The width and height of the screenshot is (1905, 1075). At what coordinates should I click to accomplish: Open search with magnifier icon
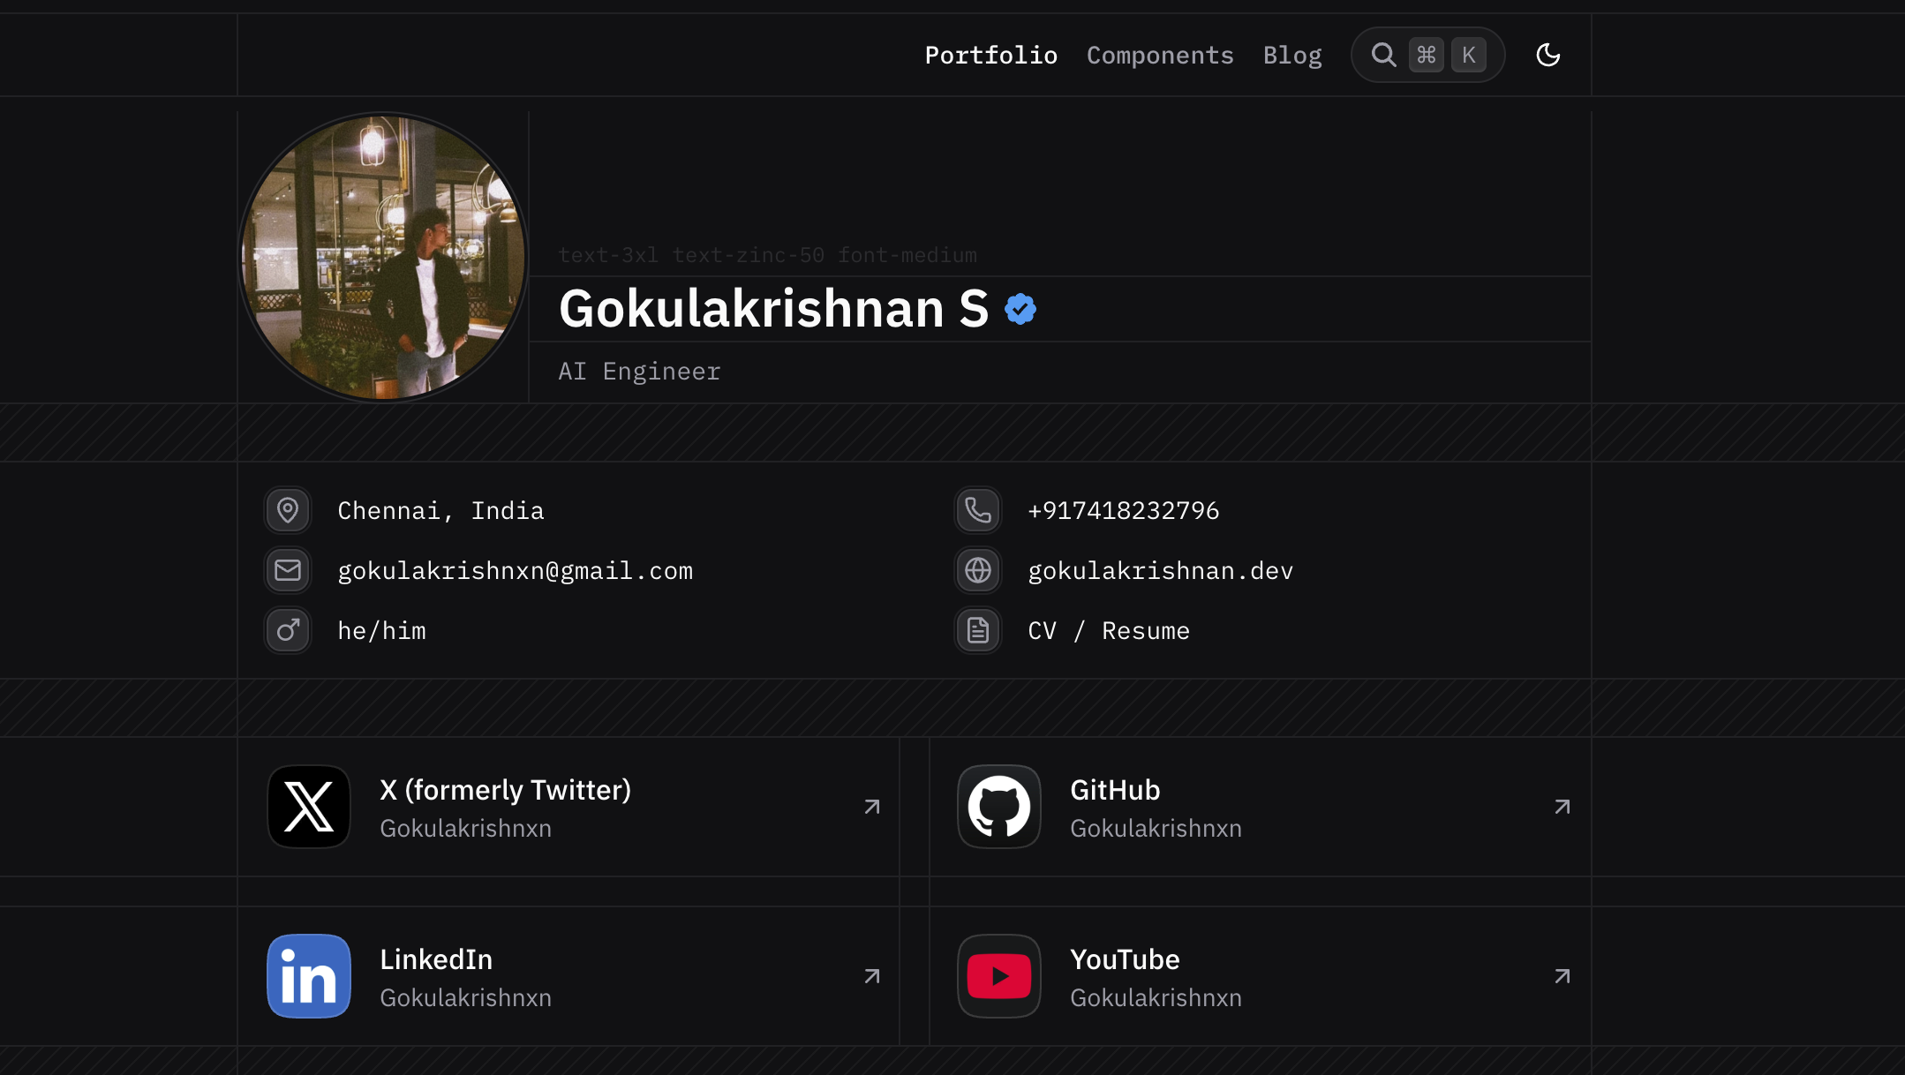pyautogui.click(x=1383, y=55)
